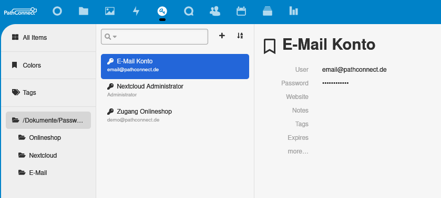Click the folder icon beside Onlineshop
This screenshot has width=441, height=198.
[x=22, y=137]
